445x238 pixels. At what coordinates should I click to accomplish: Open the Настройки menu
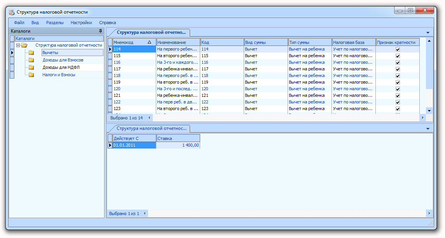[x=81, y=23]
